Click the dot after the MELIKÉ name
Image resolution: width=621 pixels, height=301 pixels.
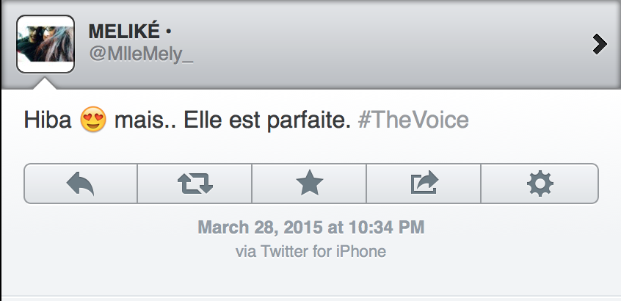coord(168,33)
